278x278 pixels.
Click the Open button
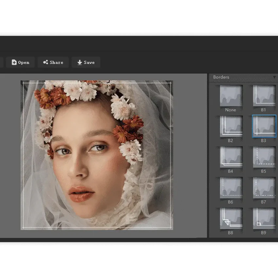[x=20, y=62]
